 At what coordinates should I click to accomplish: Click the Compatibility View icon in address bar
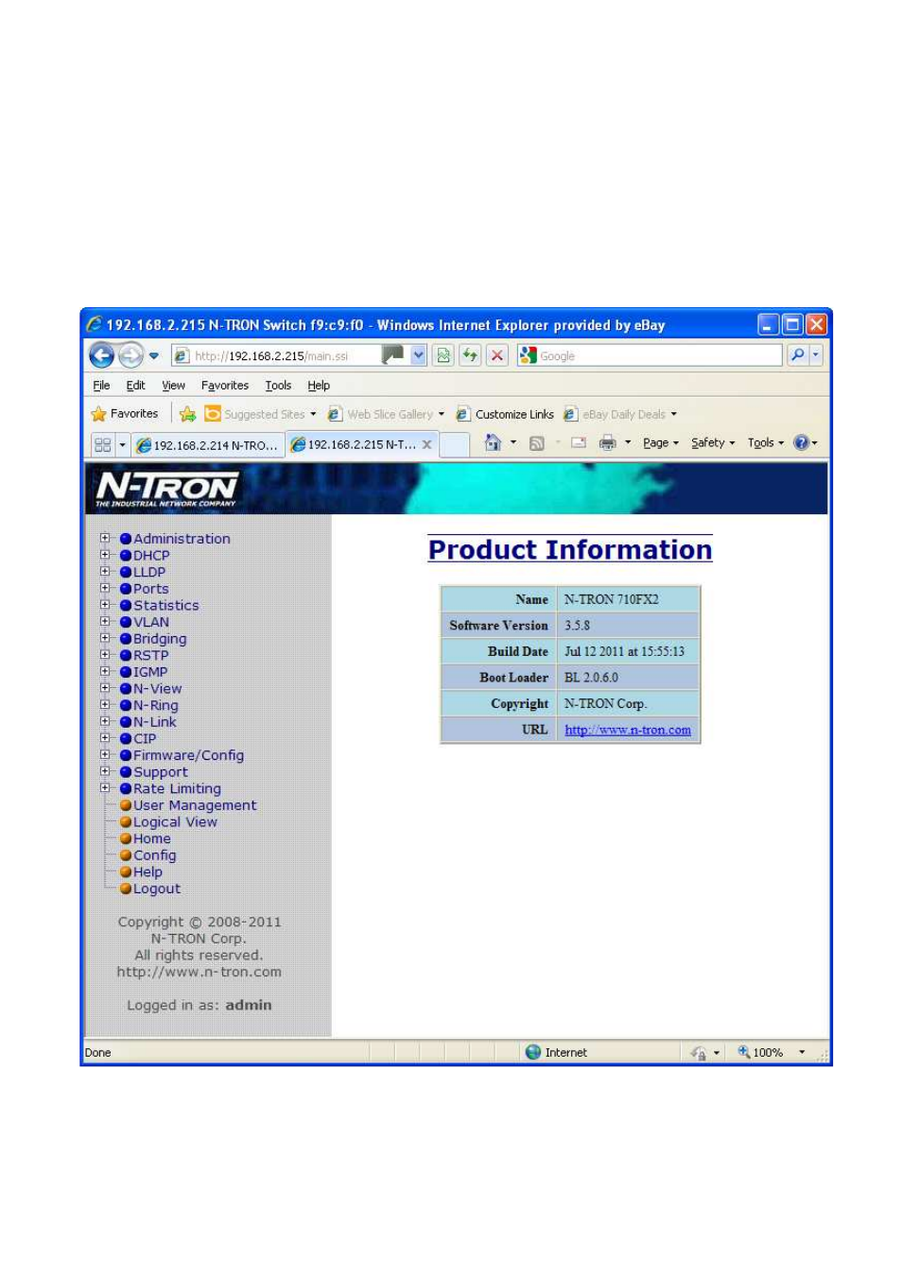click(x=443, y=355)
